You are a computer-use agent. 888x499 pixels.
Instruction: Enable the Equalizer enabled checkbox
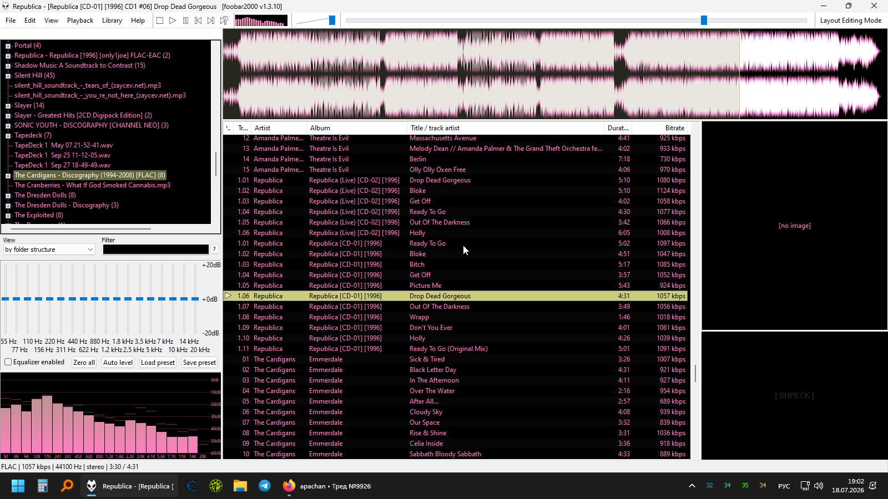(8, 362)
